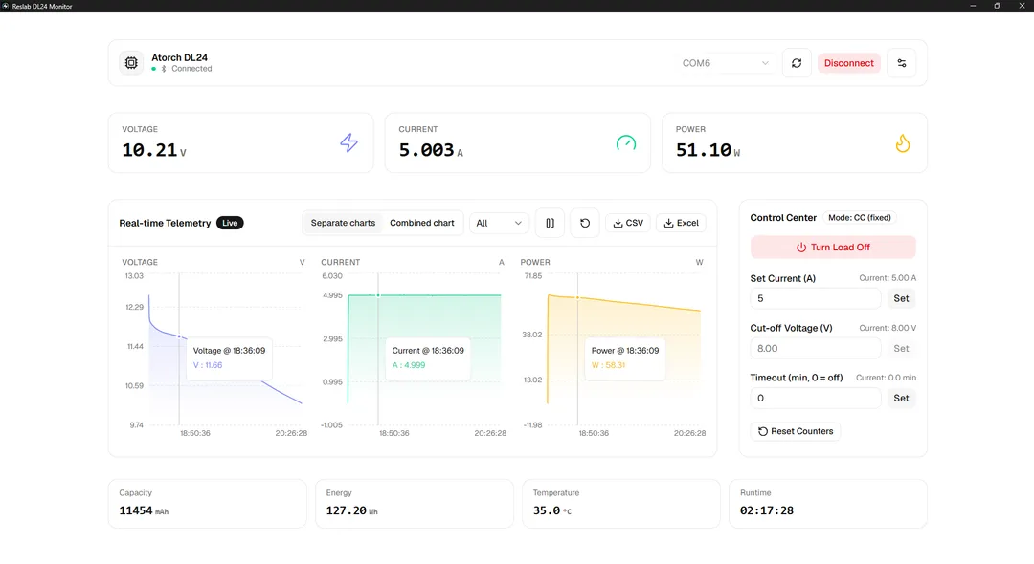Click the power chart area
The height and width of the screenshot is (564, 1034).
coord(624,350)
